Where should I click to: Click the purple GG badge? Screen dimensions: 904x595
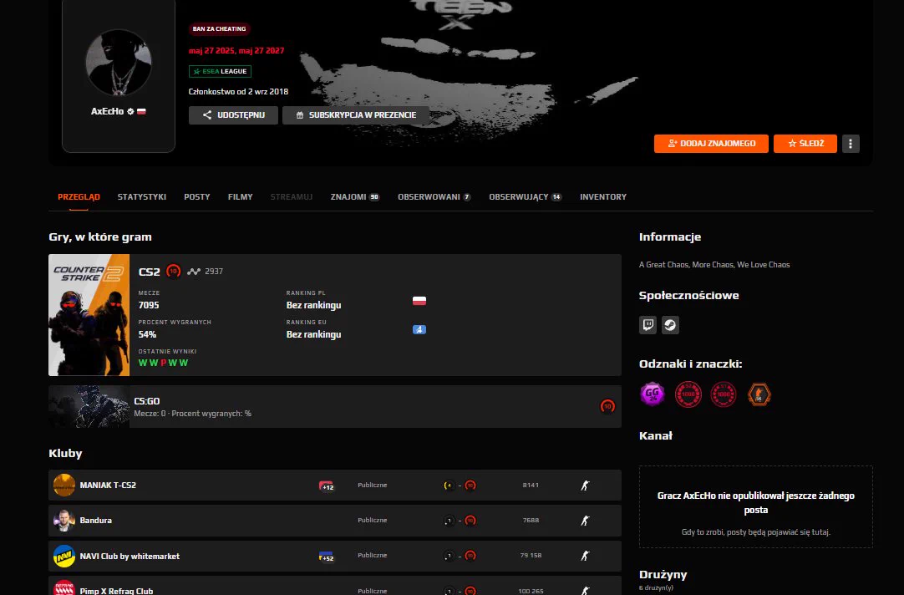click(652, 394)
